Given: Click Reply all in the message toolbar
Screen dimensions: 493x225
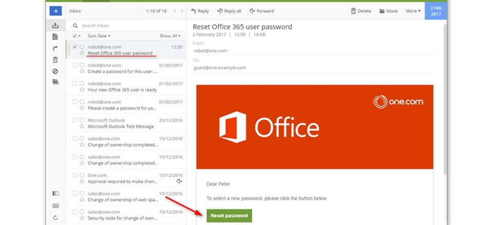Looking at the screenshot, I should tap(230, 11).
